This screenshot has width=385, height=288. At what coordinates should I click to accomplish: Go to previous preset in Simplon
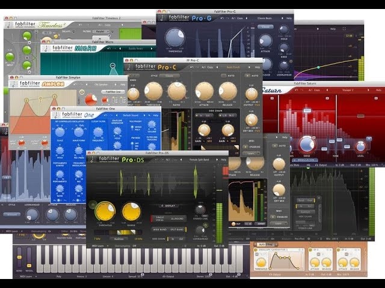pyautogui.click(x=87, y=85)
